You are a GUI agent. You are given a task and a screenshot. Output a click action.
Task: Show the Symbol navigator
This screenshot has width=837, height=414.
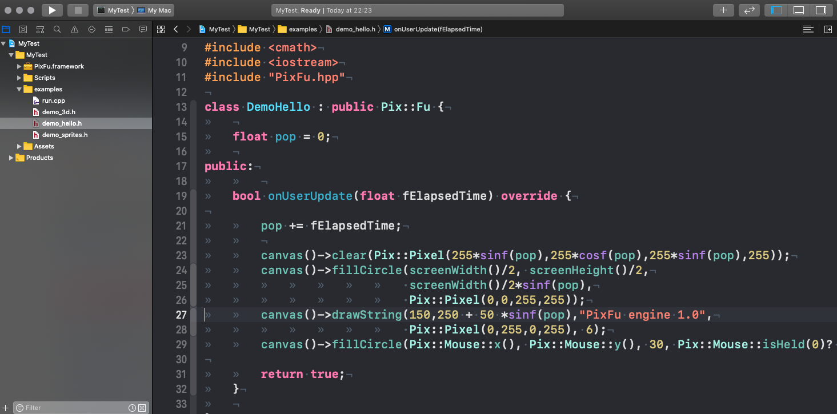[x=40, y=29]
